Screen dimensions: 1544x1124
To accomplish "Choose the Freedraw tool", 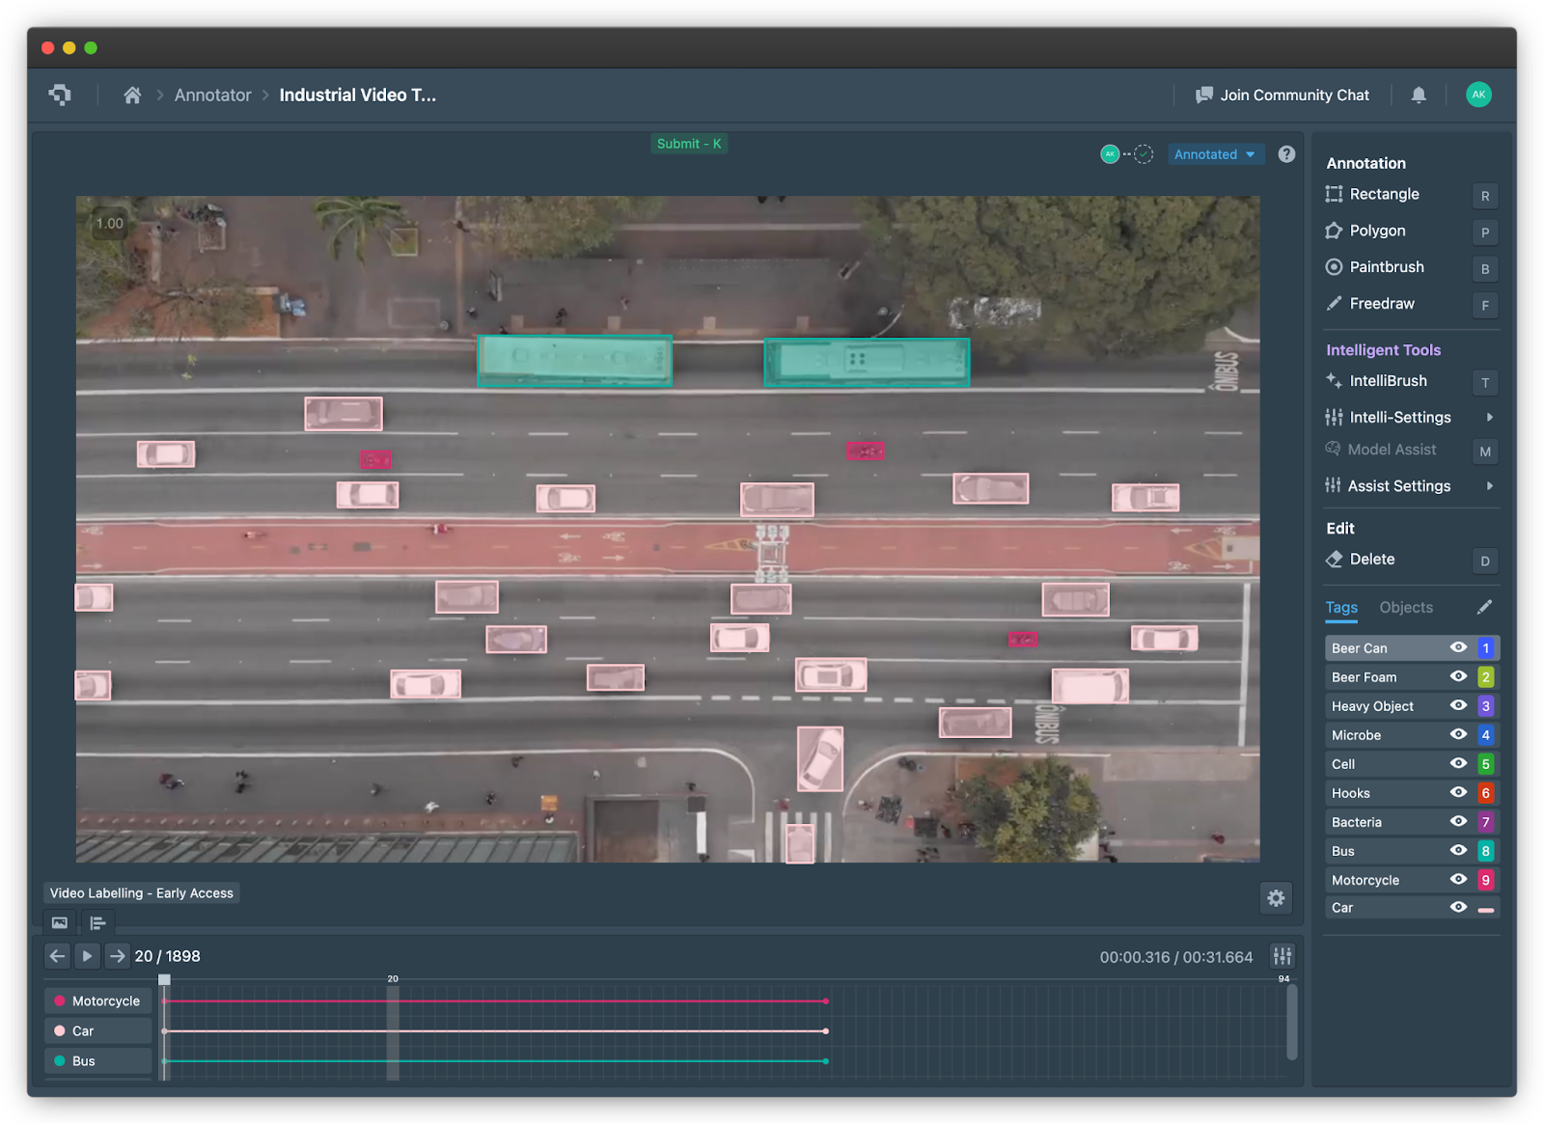I will click(x=1381, y=303).
